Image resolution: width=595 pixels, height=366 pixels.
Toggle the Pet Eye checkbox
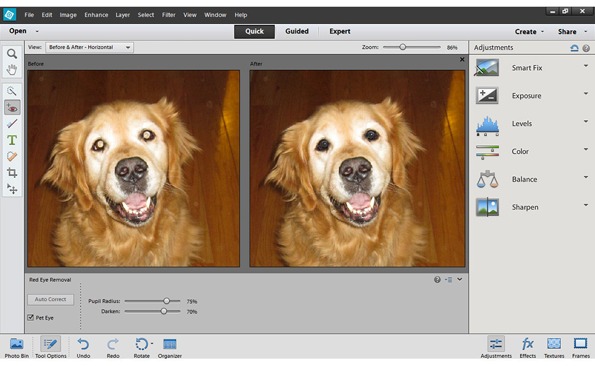(31, 318)
